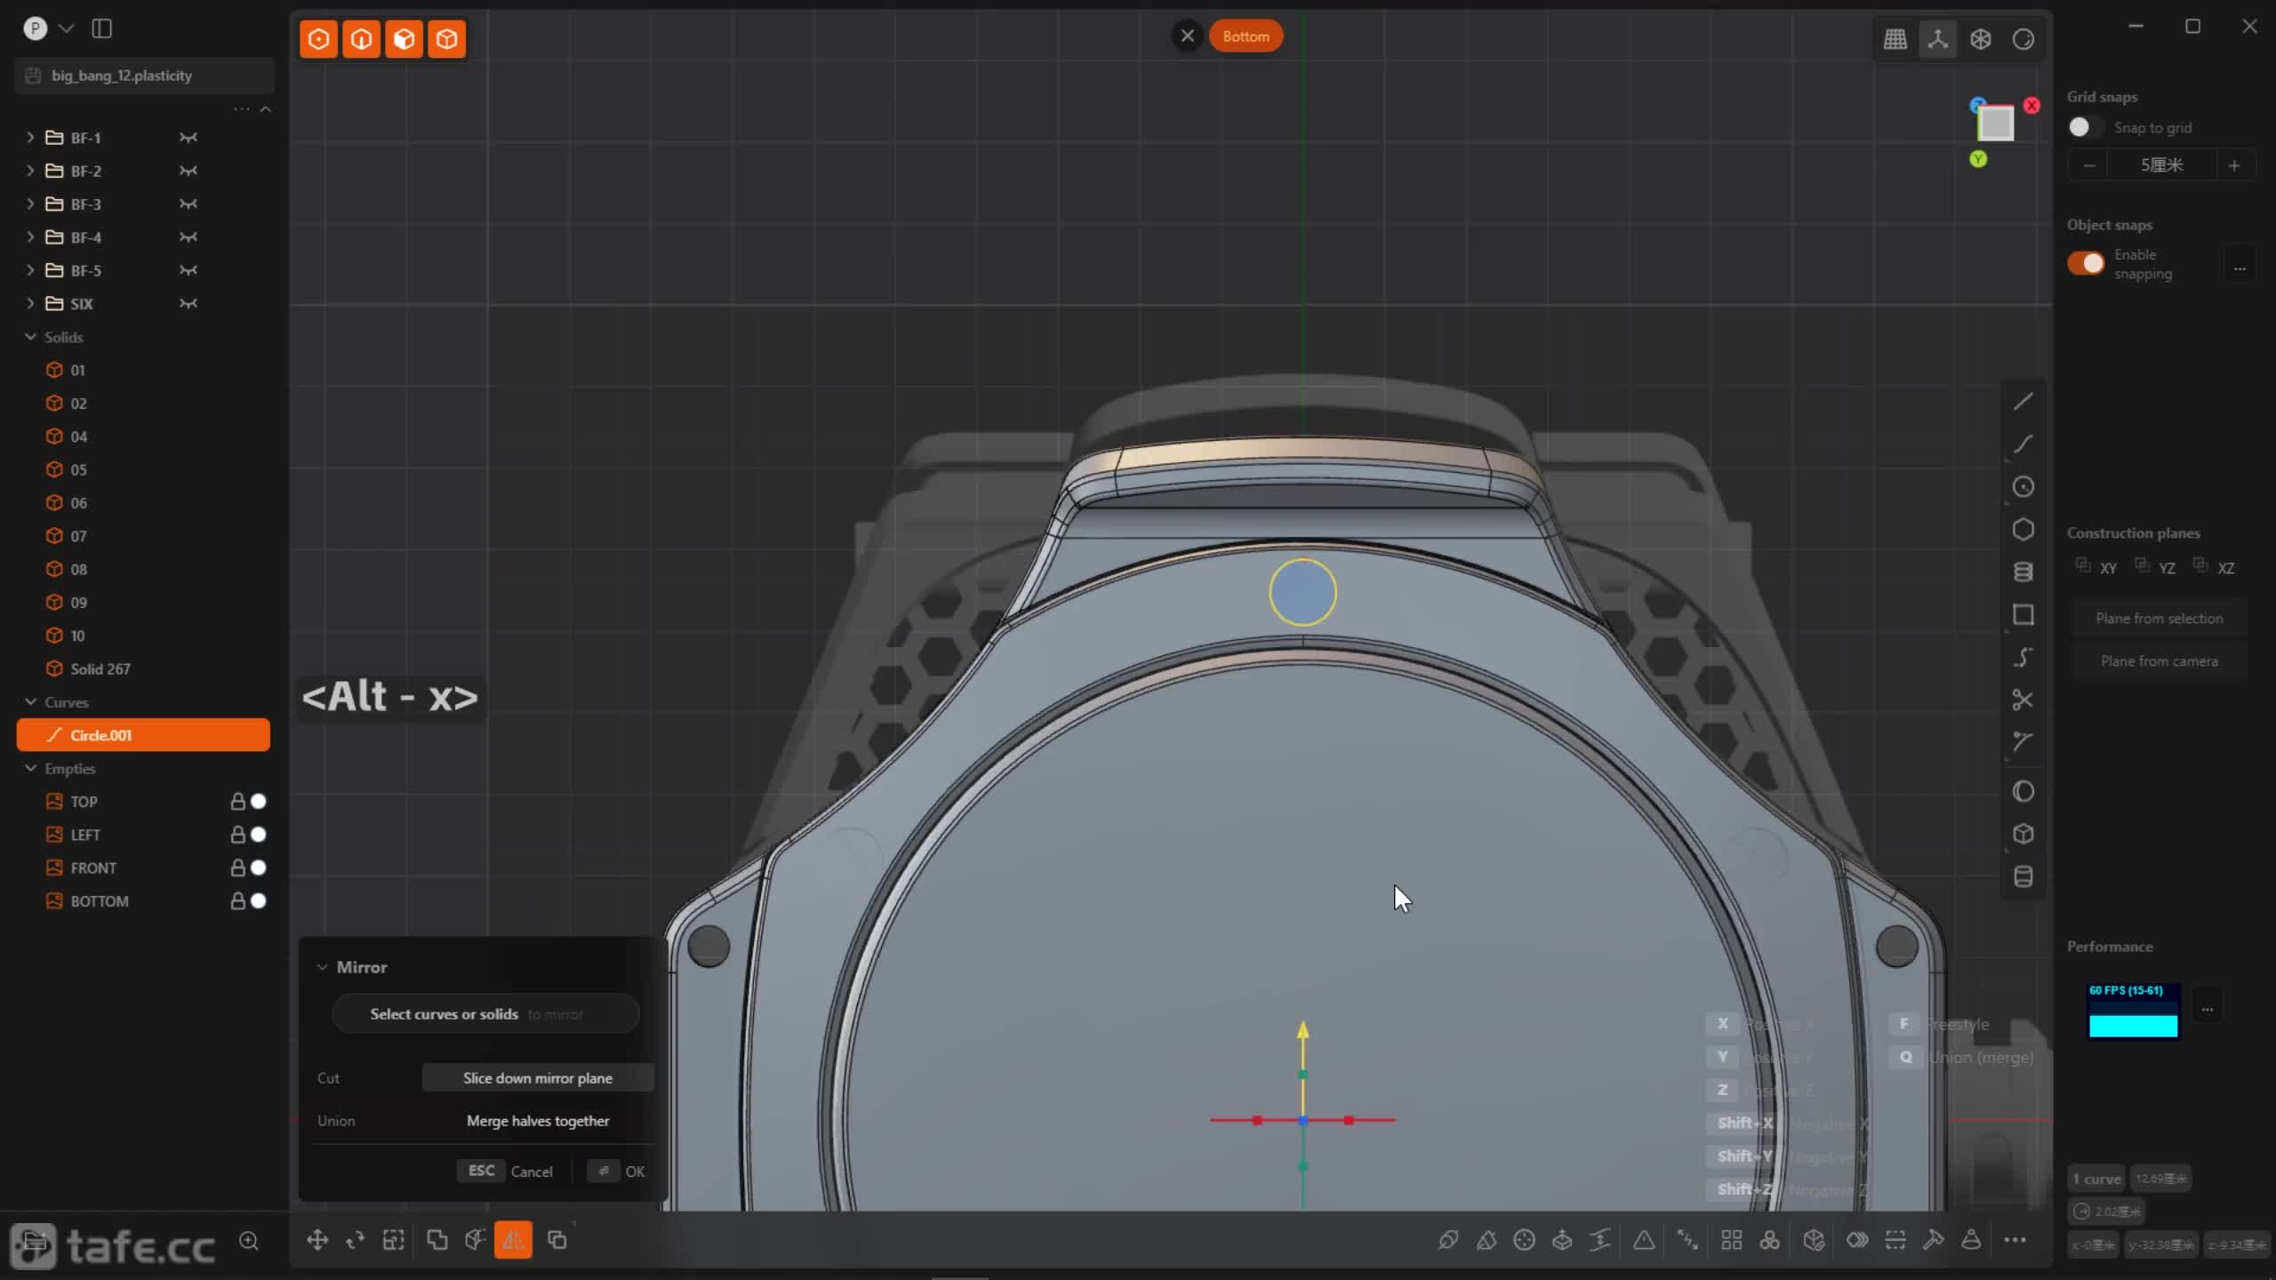Click the Move command icon
The width and height of the screenshot is (2276, 1280).
(317, 1240)
